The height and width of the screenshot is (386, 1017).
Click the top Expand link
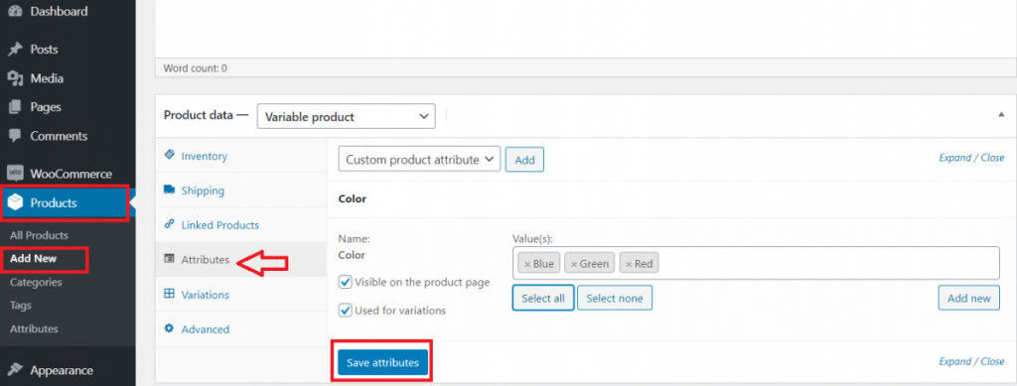pyautogui.click(x=954, y=158)
